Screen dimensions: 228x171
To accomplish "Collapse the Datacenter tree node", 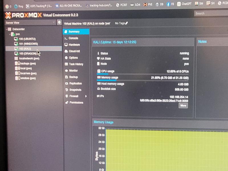I will pos(7,29).
